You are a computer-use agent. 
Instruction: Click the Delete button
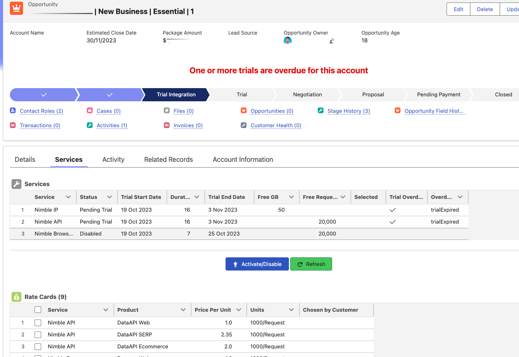click(x=485, y=9)
